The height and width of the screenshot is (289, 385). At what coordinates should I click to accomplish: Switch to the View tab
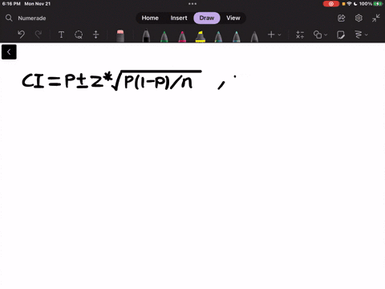233,18
